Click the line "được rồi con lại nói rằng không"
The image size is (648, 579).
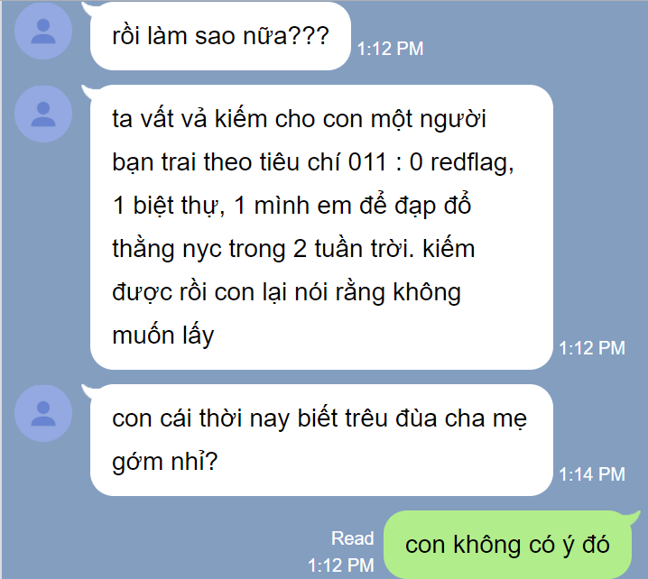tap(286, 292)
